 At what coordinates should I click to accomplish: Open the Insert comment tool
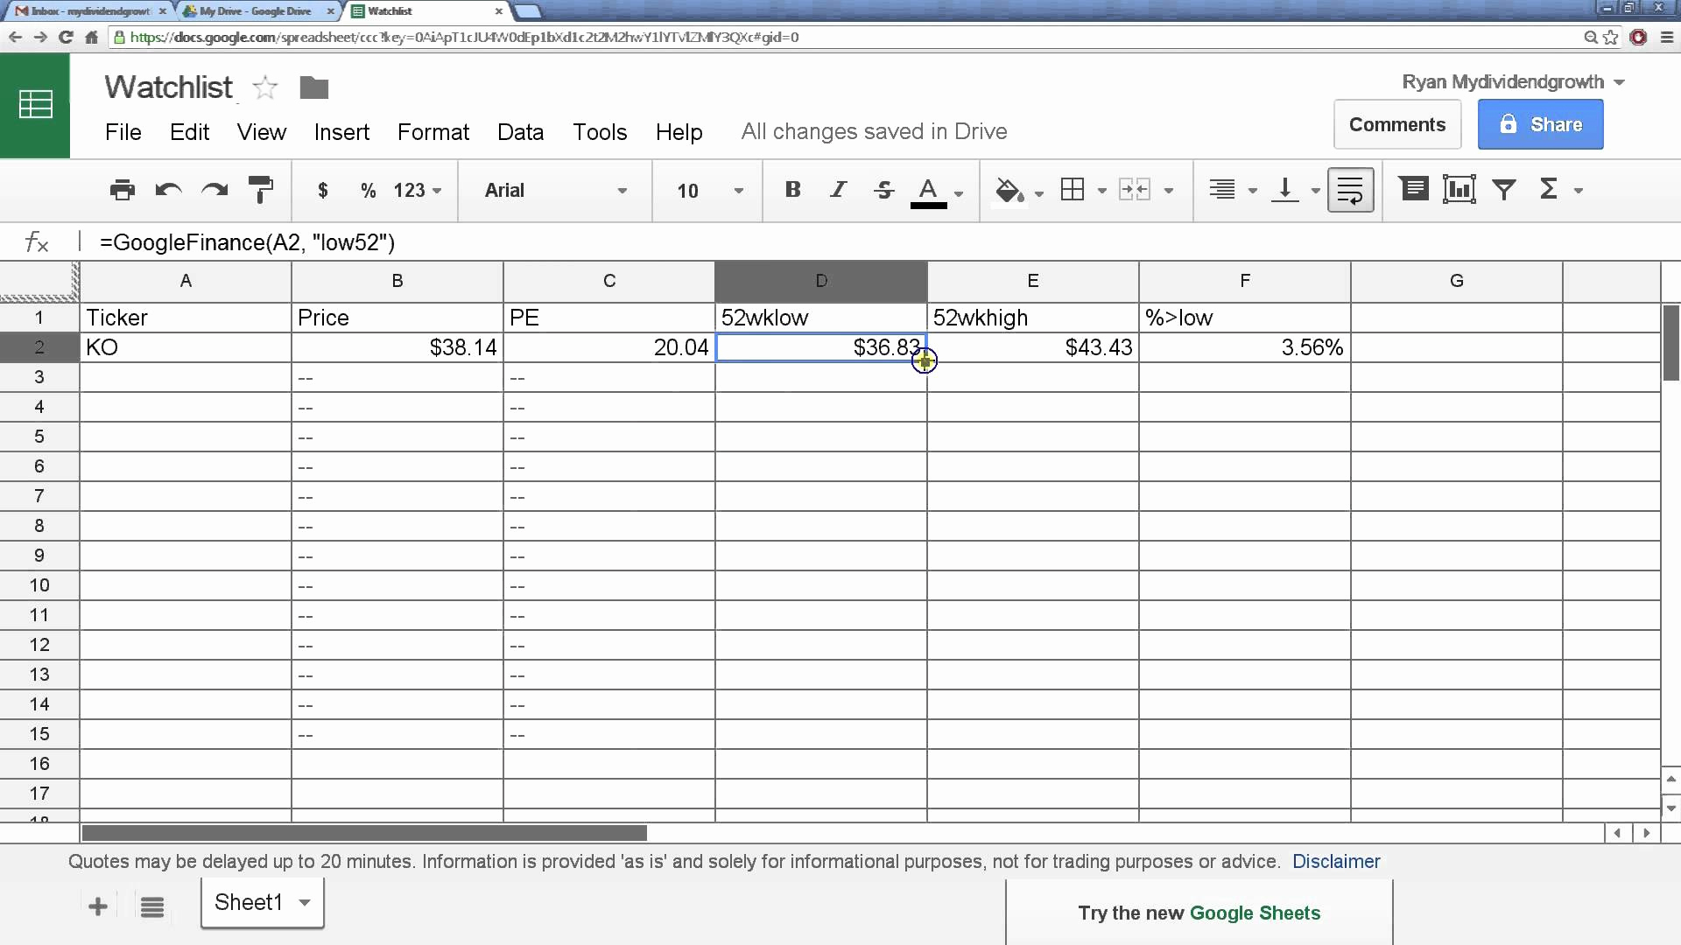1413,189
